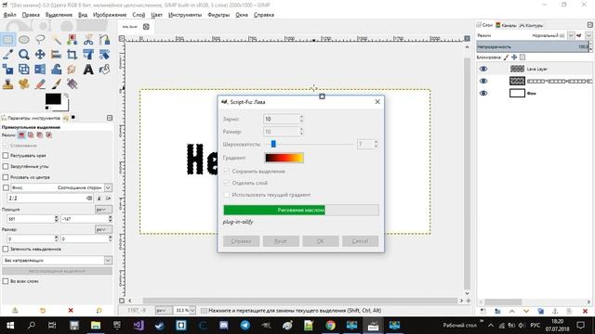Select the Clone stamp tool

(8, 84)
